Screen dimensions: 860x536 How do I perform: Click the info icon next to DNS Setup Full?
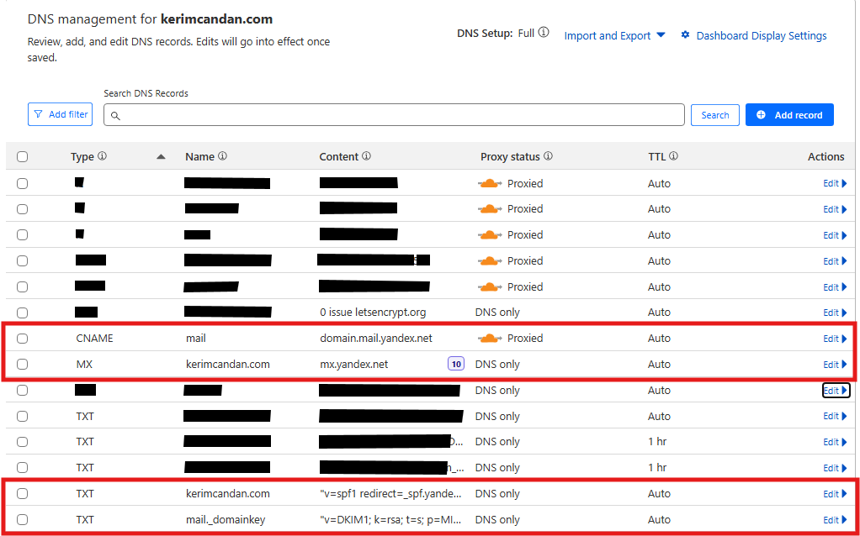coord(544,33)
